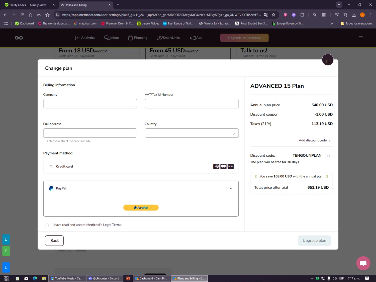Screen dimensions: 376x282
Task: Open the Inbox menu item
Action: pyautogui.click(x=112, y=38)
